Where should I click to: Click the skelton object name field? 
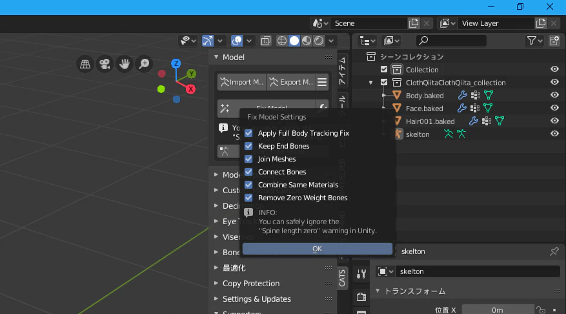click(x=478, y=271)
